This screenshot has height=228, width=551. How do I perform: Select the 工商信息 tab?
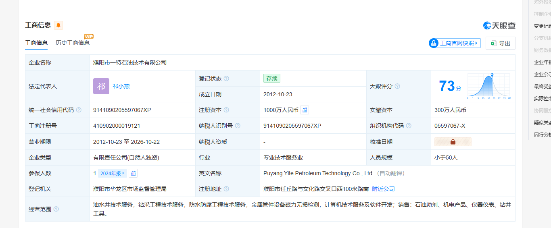[x=36, y=43]
